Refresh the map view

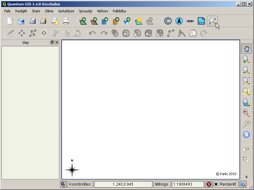tap(246, 135)
